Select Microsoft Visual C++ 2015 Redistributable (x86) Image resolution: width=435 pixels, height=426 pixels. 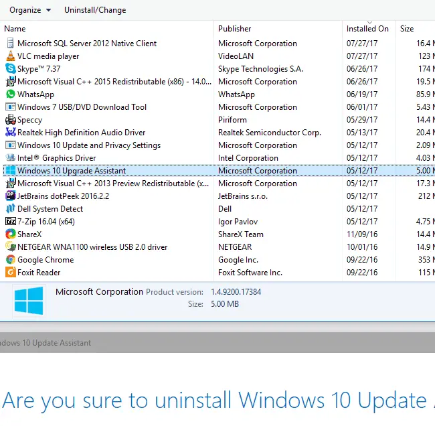(114, 81)
